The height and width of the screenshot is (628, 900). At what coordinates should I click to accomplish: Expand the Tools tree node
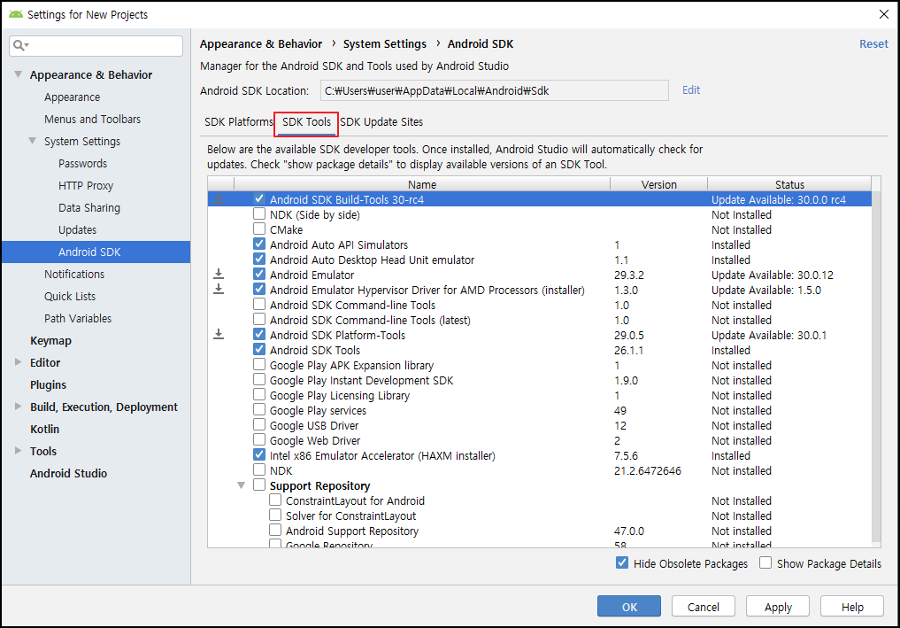click(19, 451)
